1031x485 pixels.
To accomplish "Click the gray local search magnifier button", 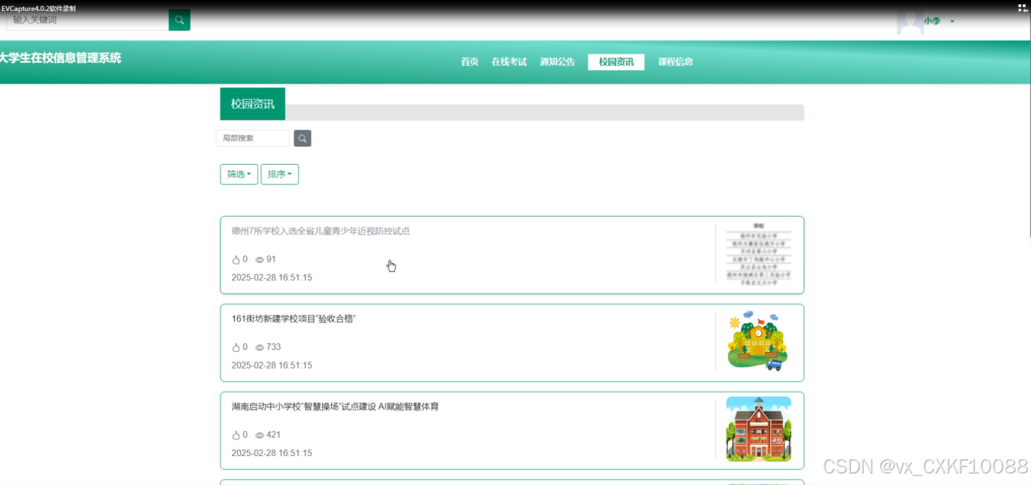I will point(302,138).
